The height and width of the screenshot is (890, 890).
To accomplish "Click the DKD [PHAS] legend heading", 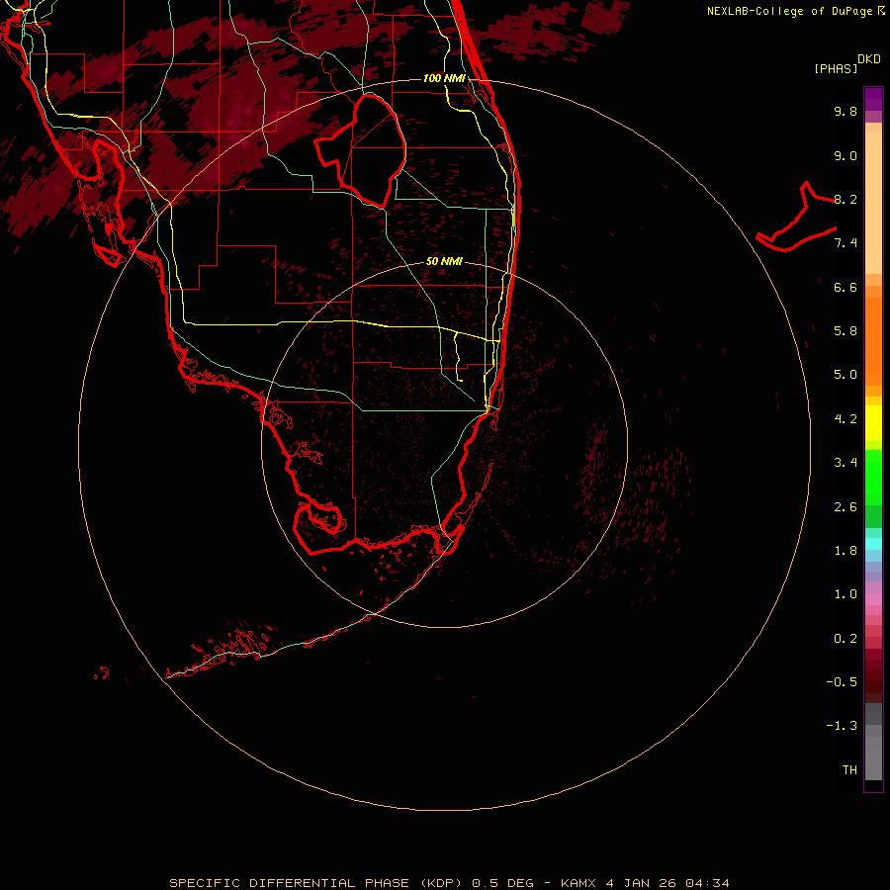I will 846,63.
